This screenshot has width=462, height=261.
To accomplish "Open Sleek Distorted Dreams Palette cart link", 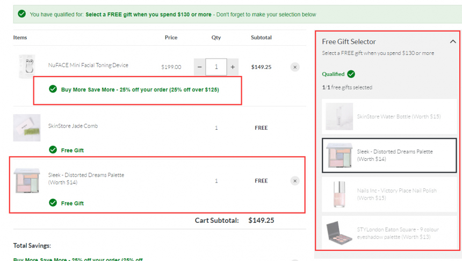I will point(86,175).
